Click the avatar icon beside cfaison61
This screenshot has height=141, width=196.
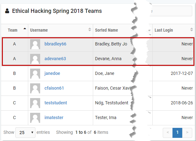tap(35, 88)
